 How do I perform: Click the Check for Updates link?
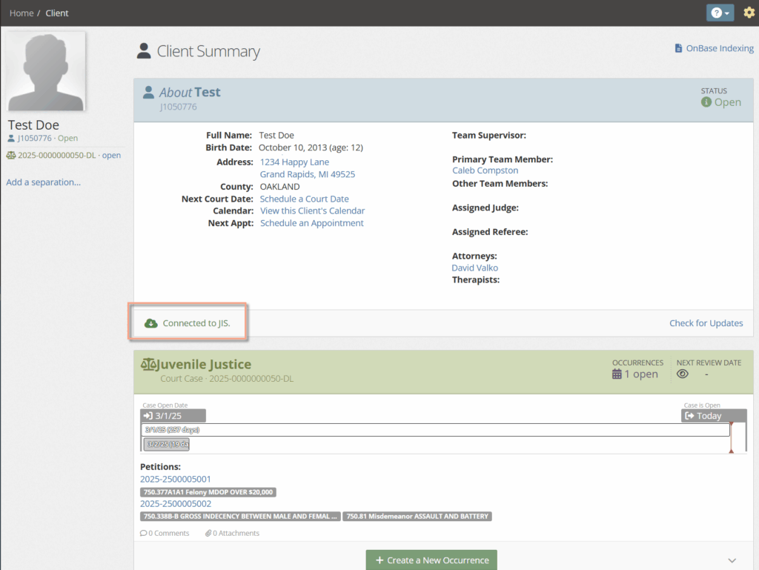point(706,323)
